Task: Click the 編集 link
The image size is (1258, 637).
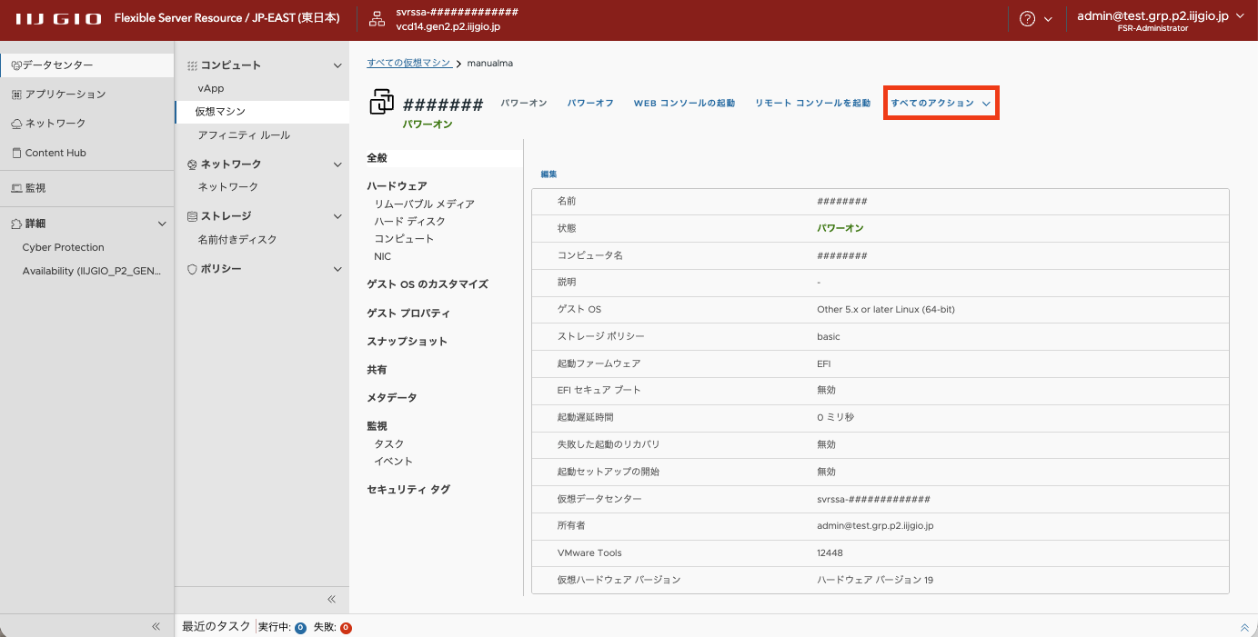Action: (x=548, y=174)
